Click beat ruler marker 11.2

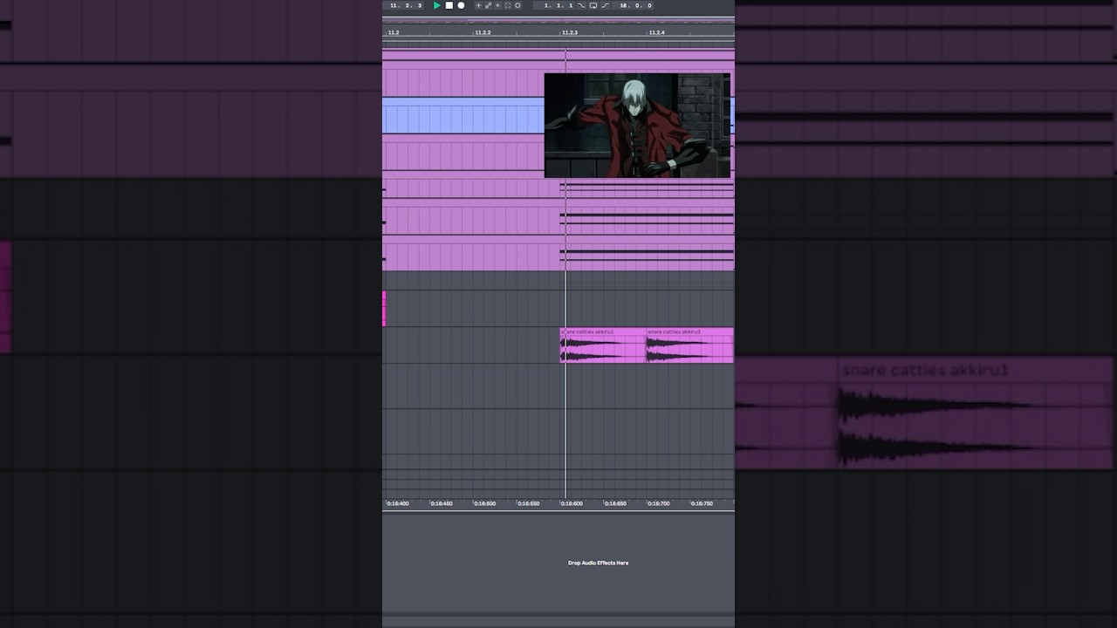394,32
